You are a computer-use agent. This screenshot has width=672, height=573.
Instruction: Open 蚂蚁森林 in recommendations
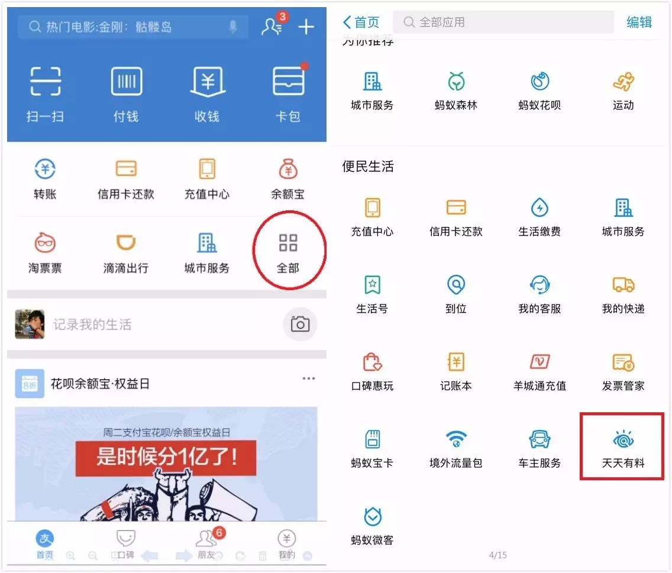pyautogui.click(x=455, y=91)
